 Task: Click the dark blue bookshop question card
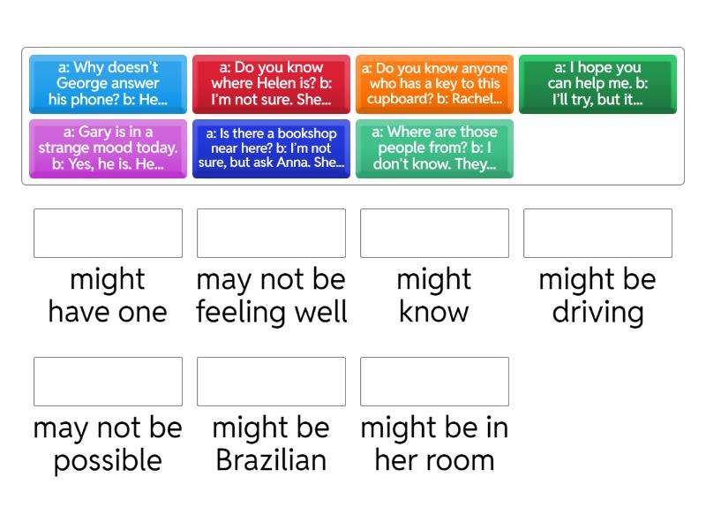271,148
